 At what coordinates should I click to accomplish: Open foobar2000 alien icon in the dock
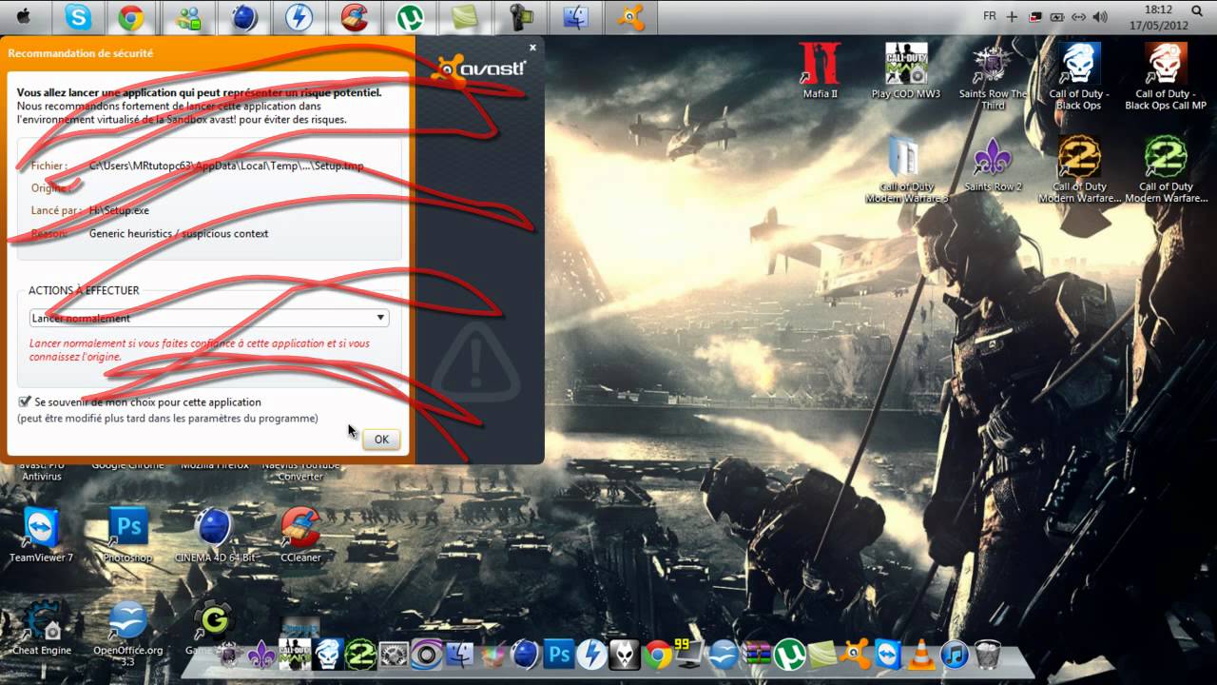click(625, 654)
